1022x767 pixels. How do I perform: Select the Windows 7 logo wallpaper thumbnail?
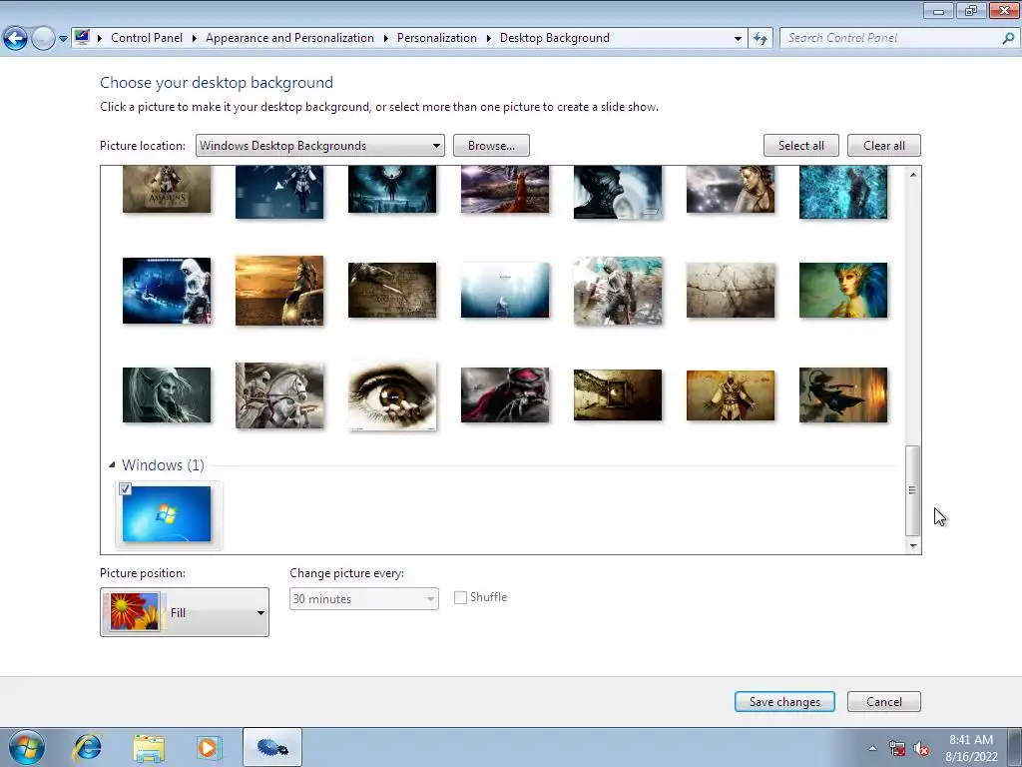pos(167,514)
